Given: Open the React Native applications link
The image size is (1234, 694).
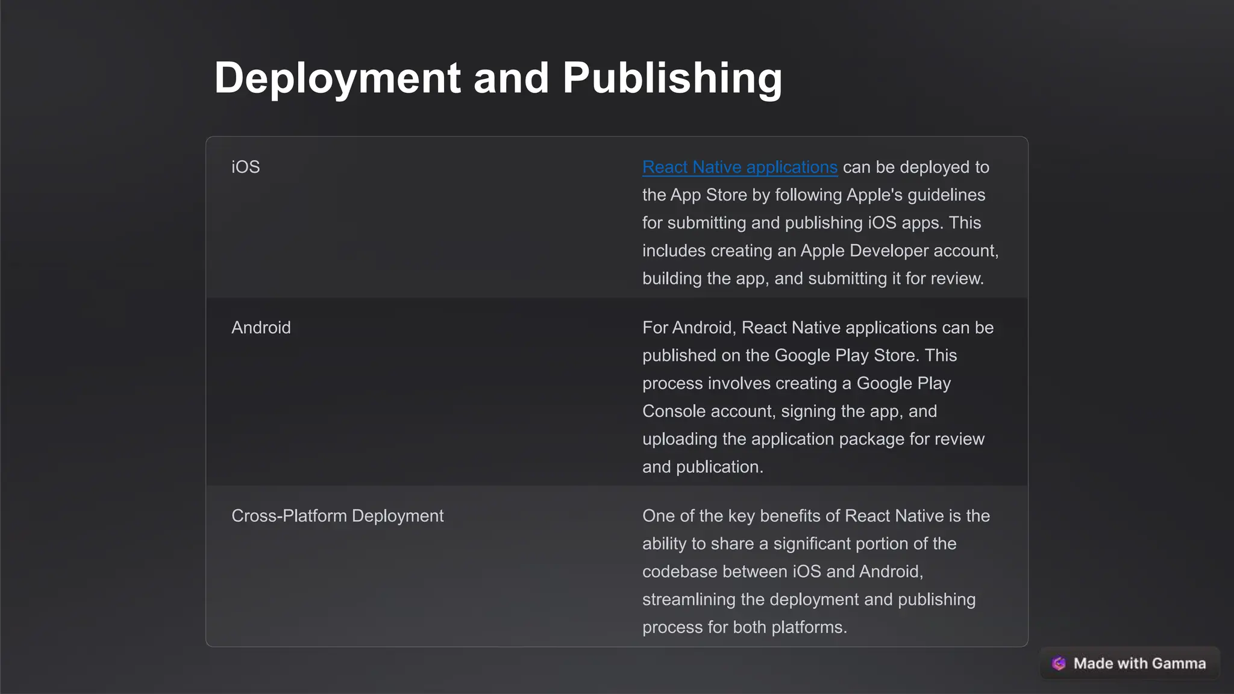Looking at the screenshot, I should pos(739,167).
